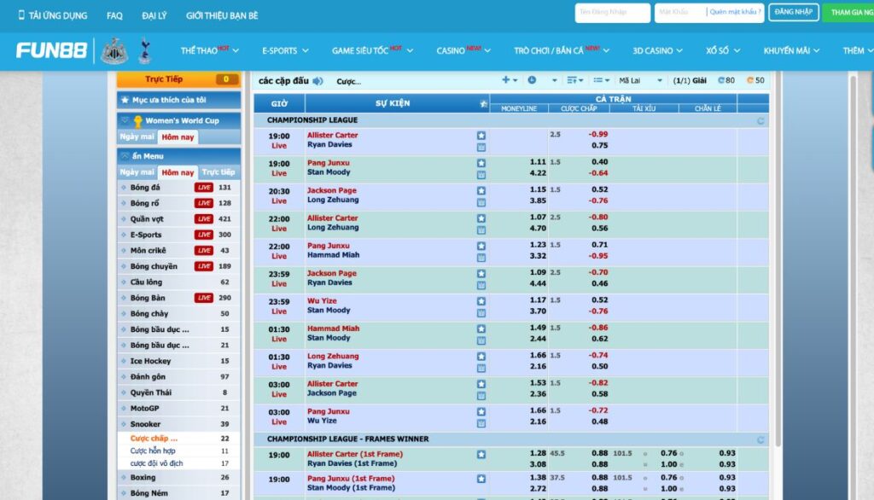Select Snooker in the sports list
Screen dimensions: 874x500
145,424
